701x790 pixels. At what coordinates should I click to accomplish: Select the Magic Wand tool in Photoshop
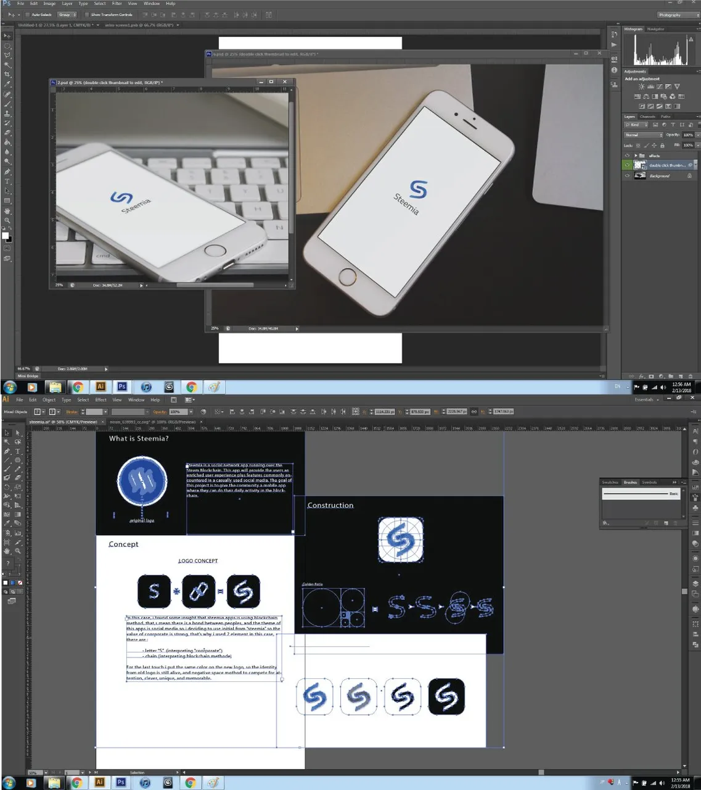pos(7,65)
